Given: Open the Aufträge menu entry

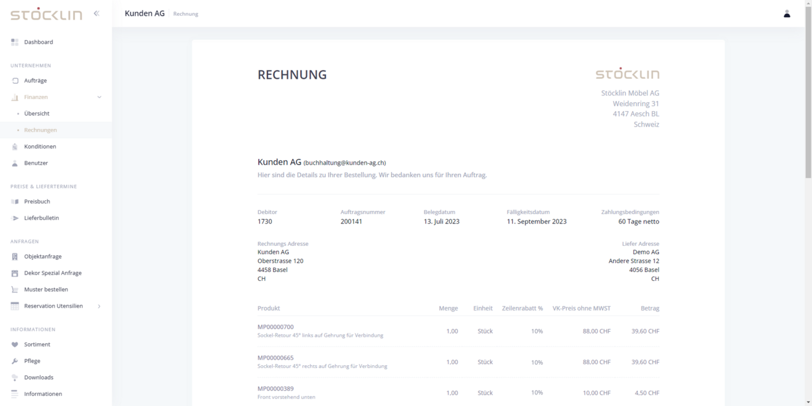Looking at the screenshot, I should [36, 81].
